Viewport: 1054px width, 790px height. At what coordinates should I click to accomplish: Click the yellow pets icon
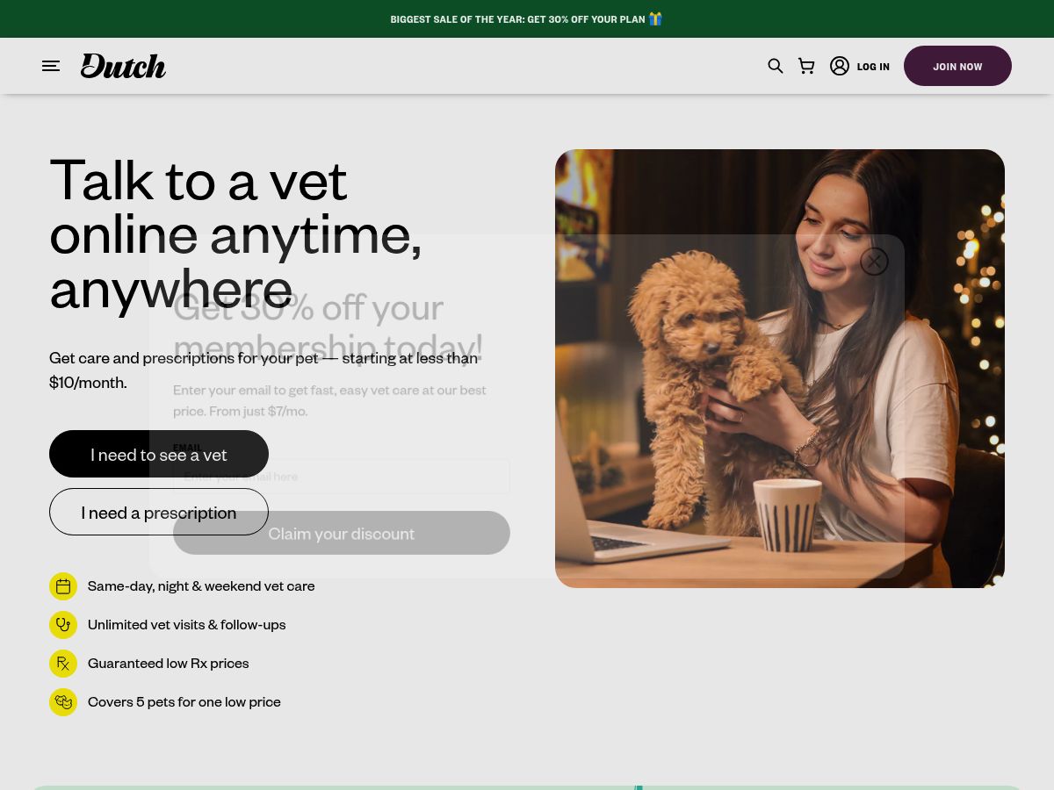tap(63, 702)
